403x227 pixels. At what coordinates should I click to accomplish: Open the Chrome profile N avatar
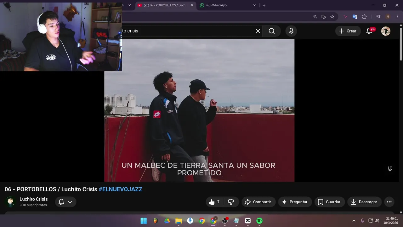tap(388, 17)
